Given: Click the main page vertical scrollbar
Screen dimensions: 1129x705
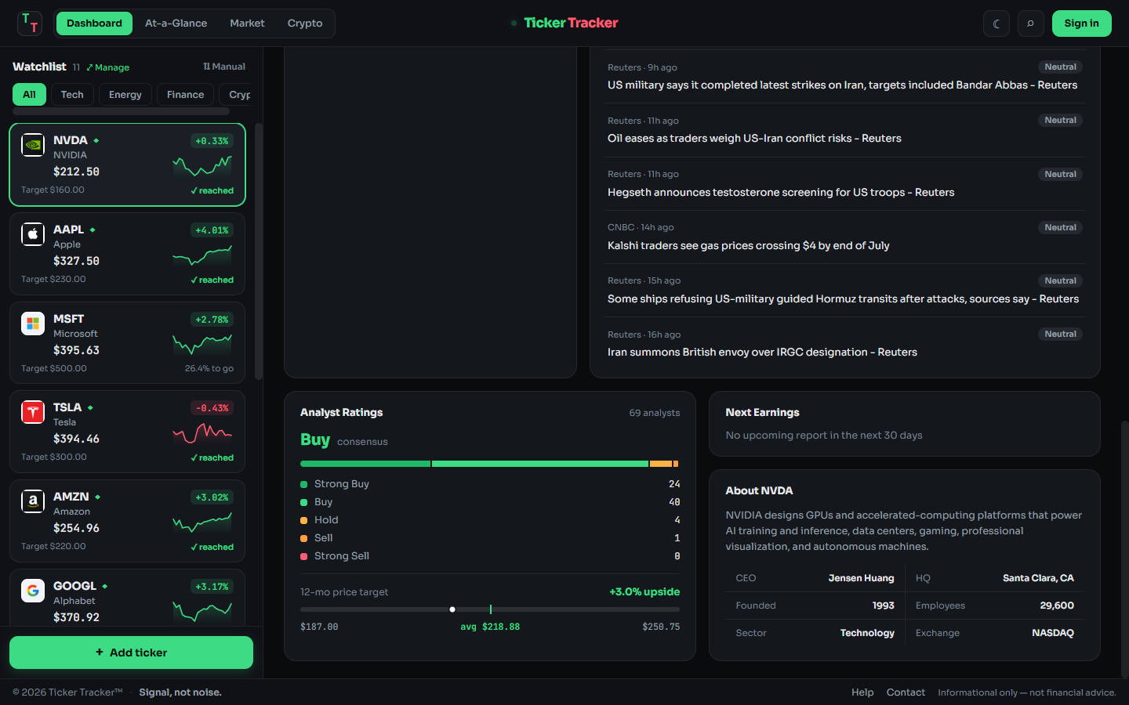Looking at the screenshot, I should pyautogui.click(x=1124, y=548).
